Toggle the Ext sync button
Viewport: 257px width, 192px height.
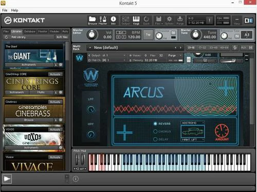121,32
